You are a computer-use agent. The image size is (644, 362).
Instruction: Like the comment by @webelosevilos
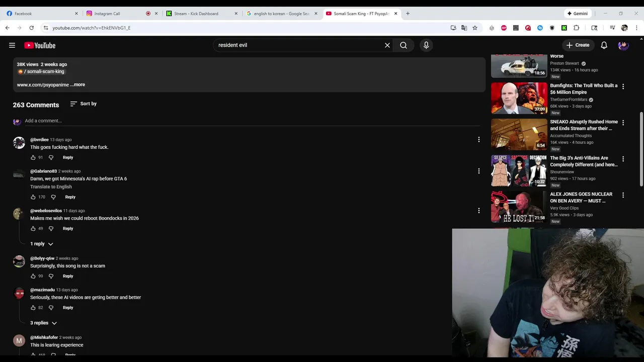33,228
